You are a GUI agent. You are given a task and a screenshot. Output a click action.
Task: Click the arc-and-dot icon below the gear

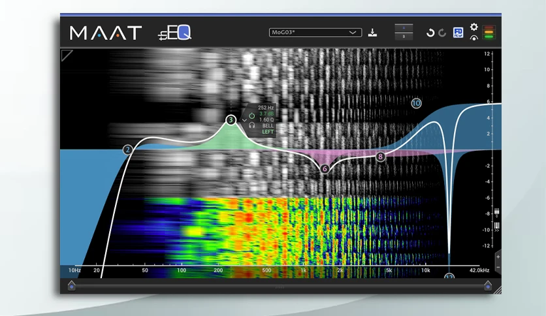click(x=474, y=38)
